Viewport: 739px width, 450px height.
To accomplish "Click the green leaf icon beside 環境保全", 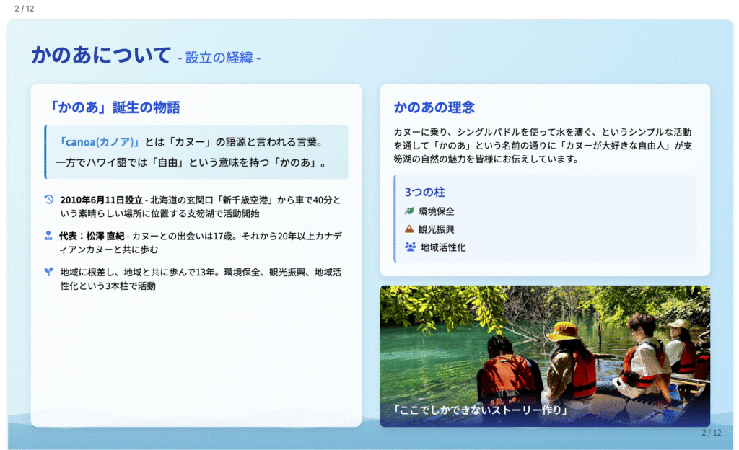I will click(409, 211).
